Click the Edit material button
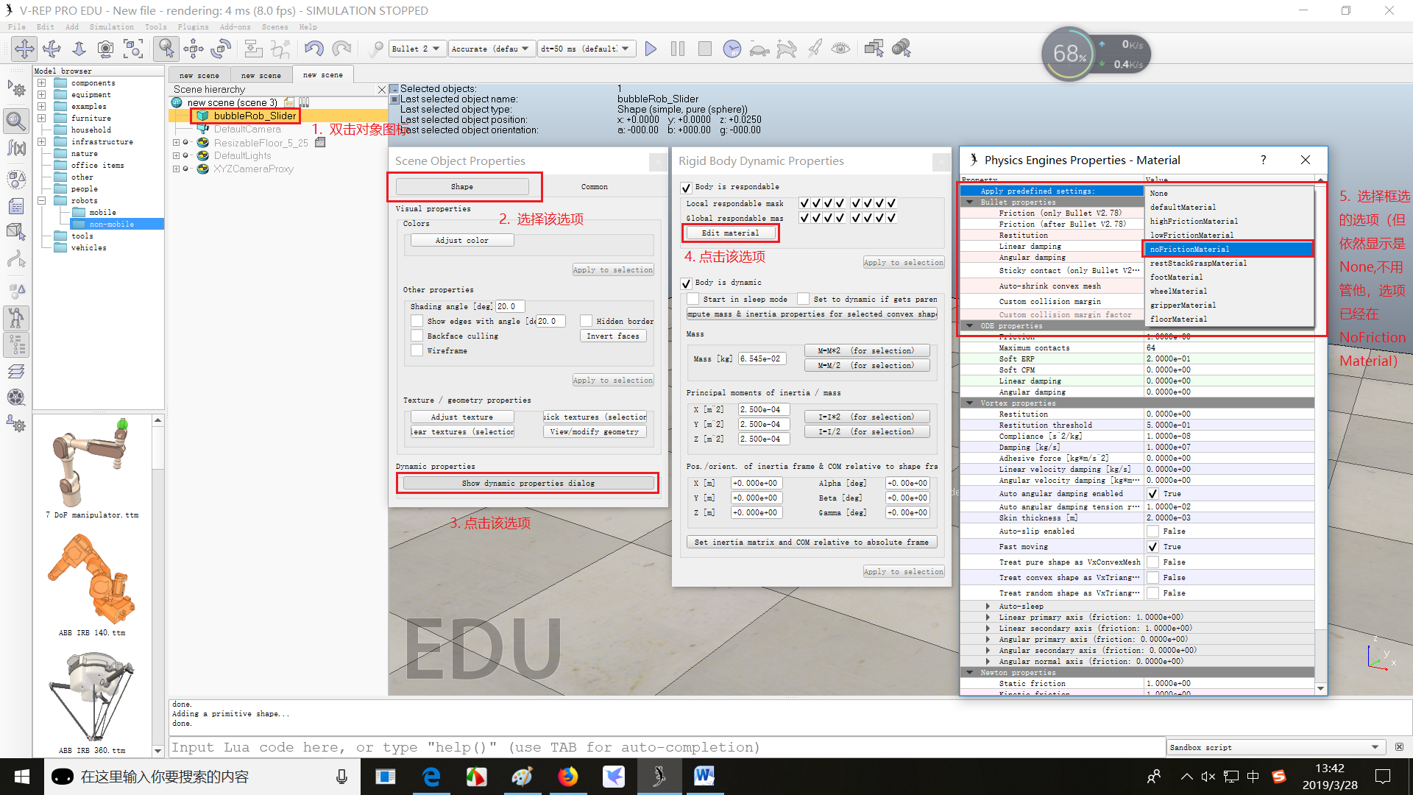Viewport: 1413px width, 795px height. coord(730,233)
